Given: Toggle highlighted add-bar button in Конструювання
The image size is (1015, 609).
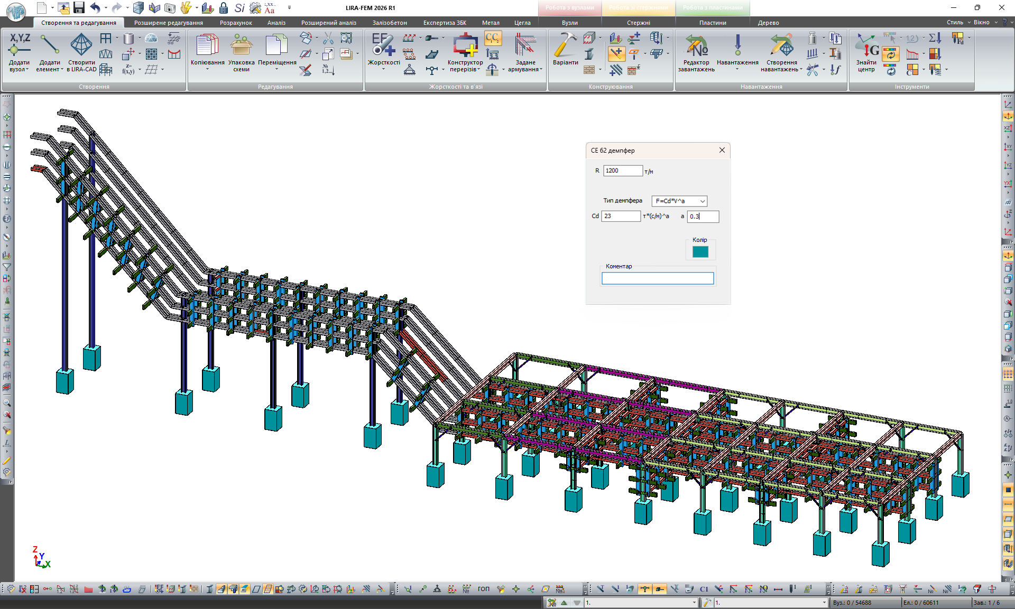Looking at the screenshot, I should tap(616, 53).
